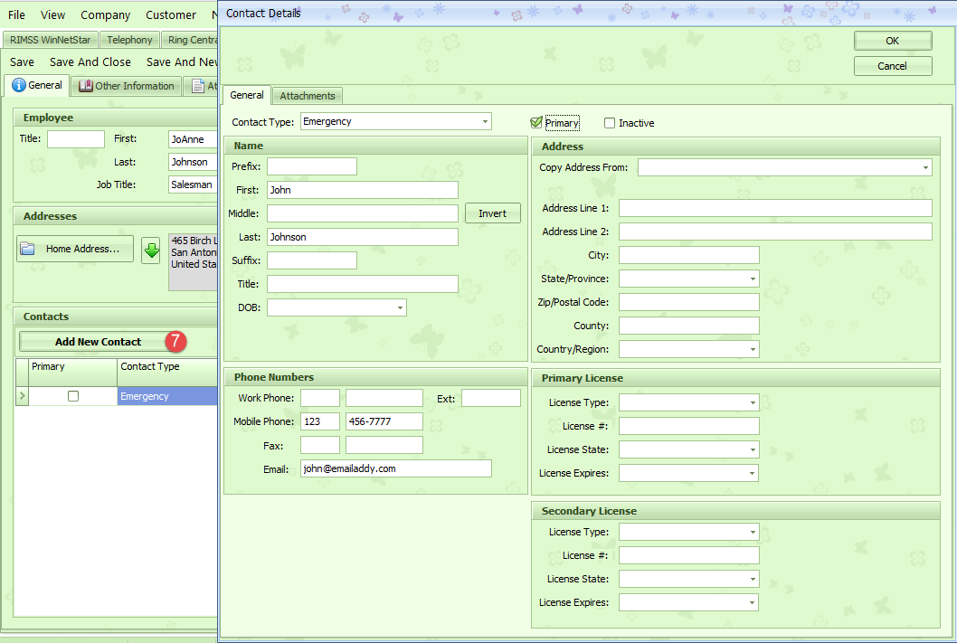Select the employee General tab with info icon

(x=37, y=85)
